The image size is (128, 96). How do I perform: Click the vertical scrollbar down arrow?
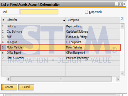click(x=122, y=73)
